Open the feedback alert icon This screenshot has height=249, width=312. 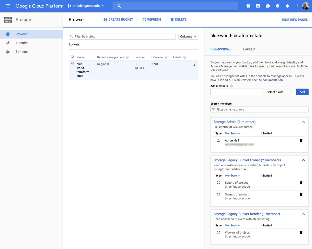(x=268, y=6)
